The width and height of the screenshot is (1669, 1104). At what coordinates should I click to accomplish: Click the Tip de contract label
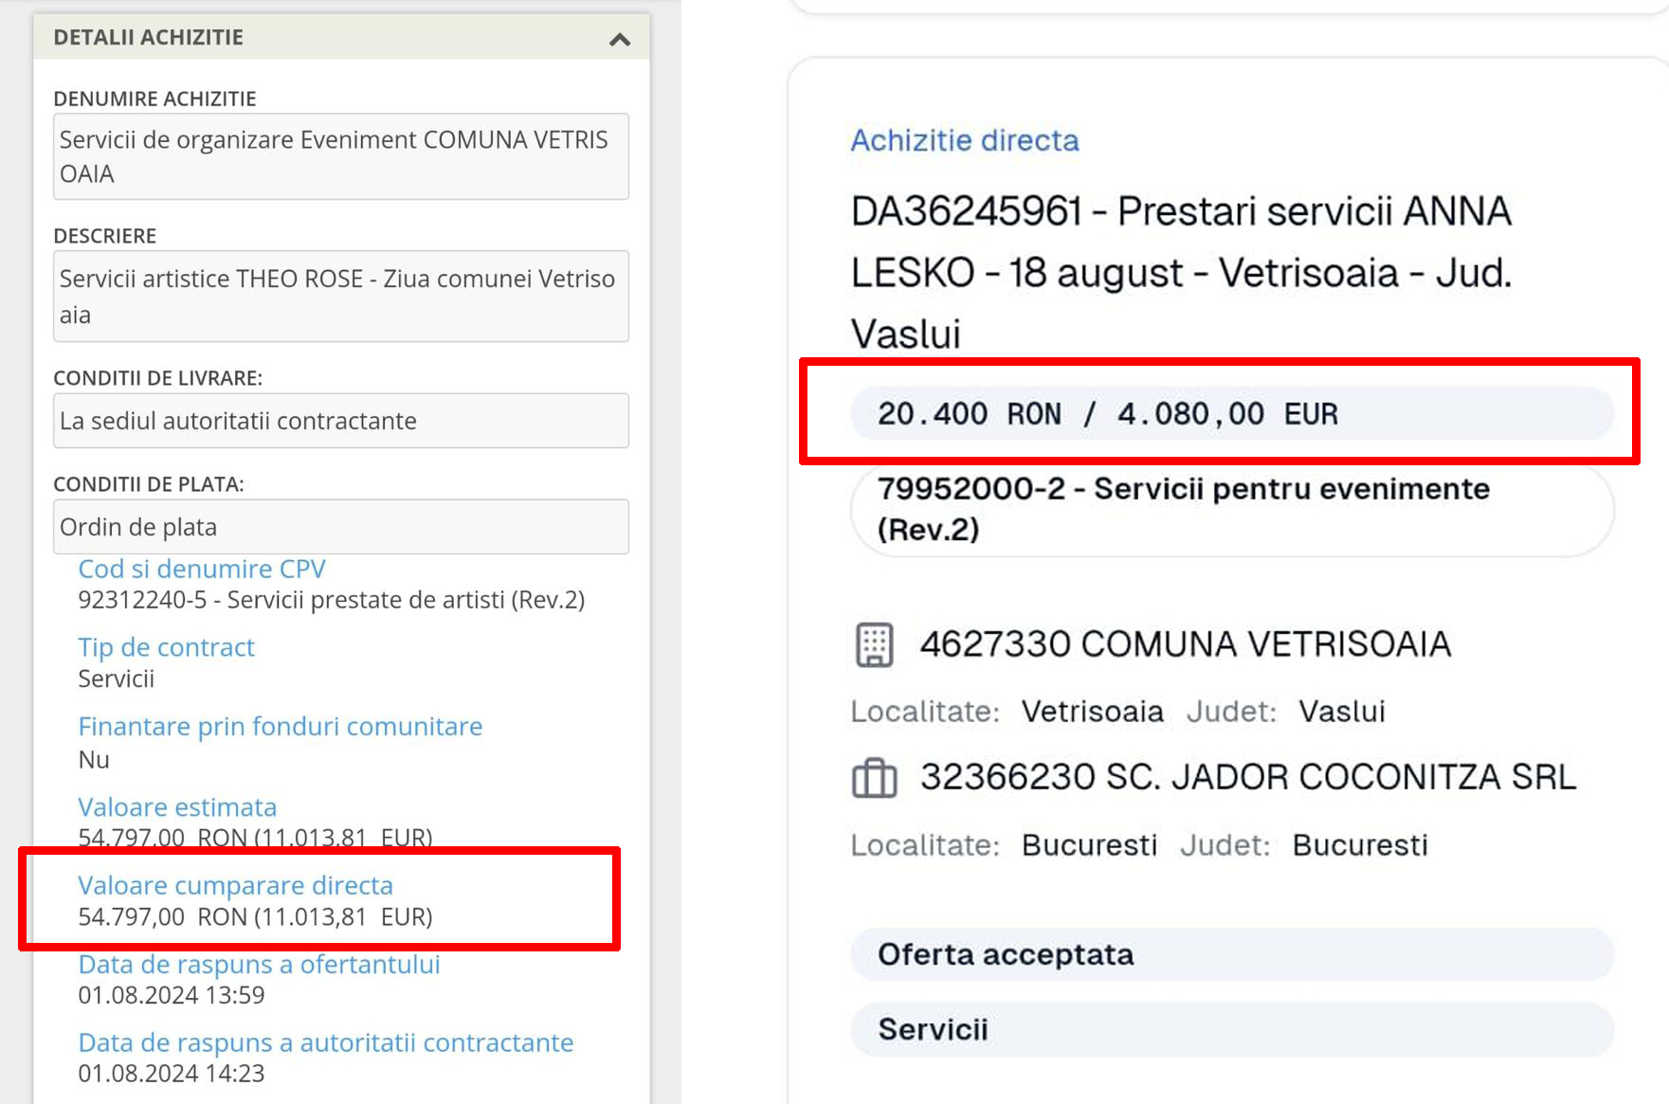(x=166, y=647)
